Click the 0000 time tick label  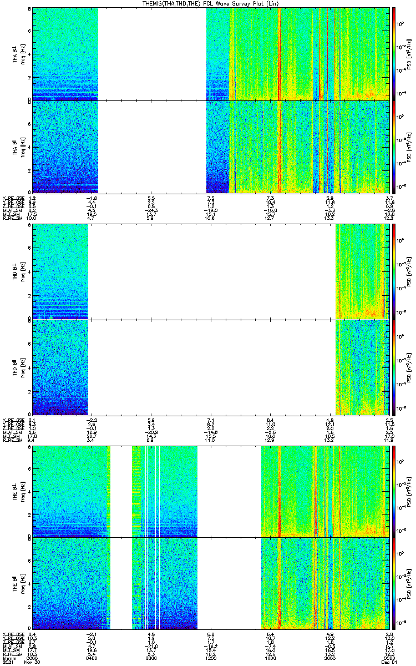(x=32, y=657)
